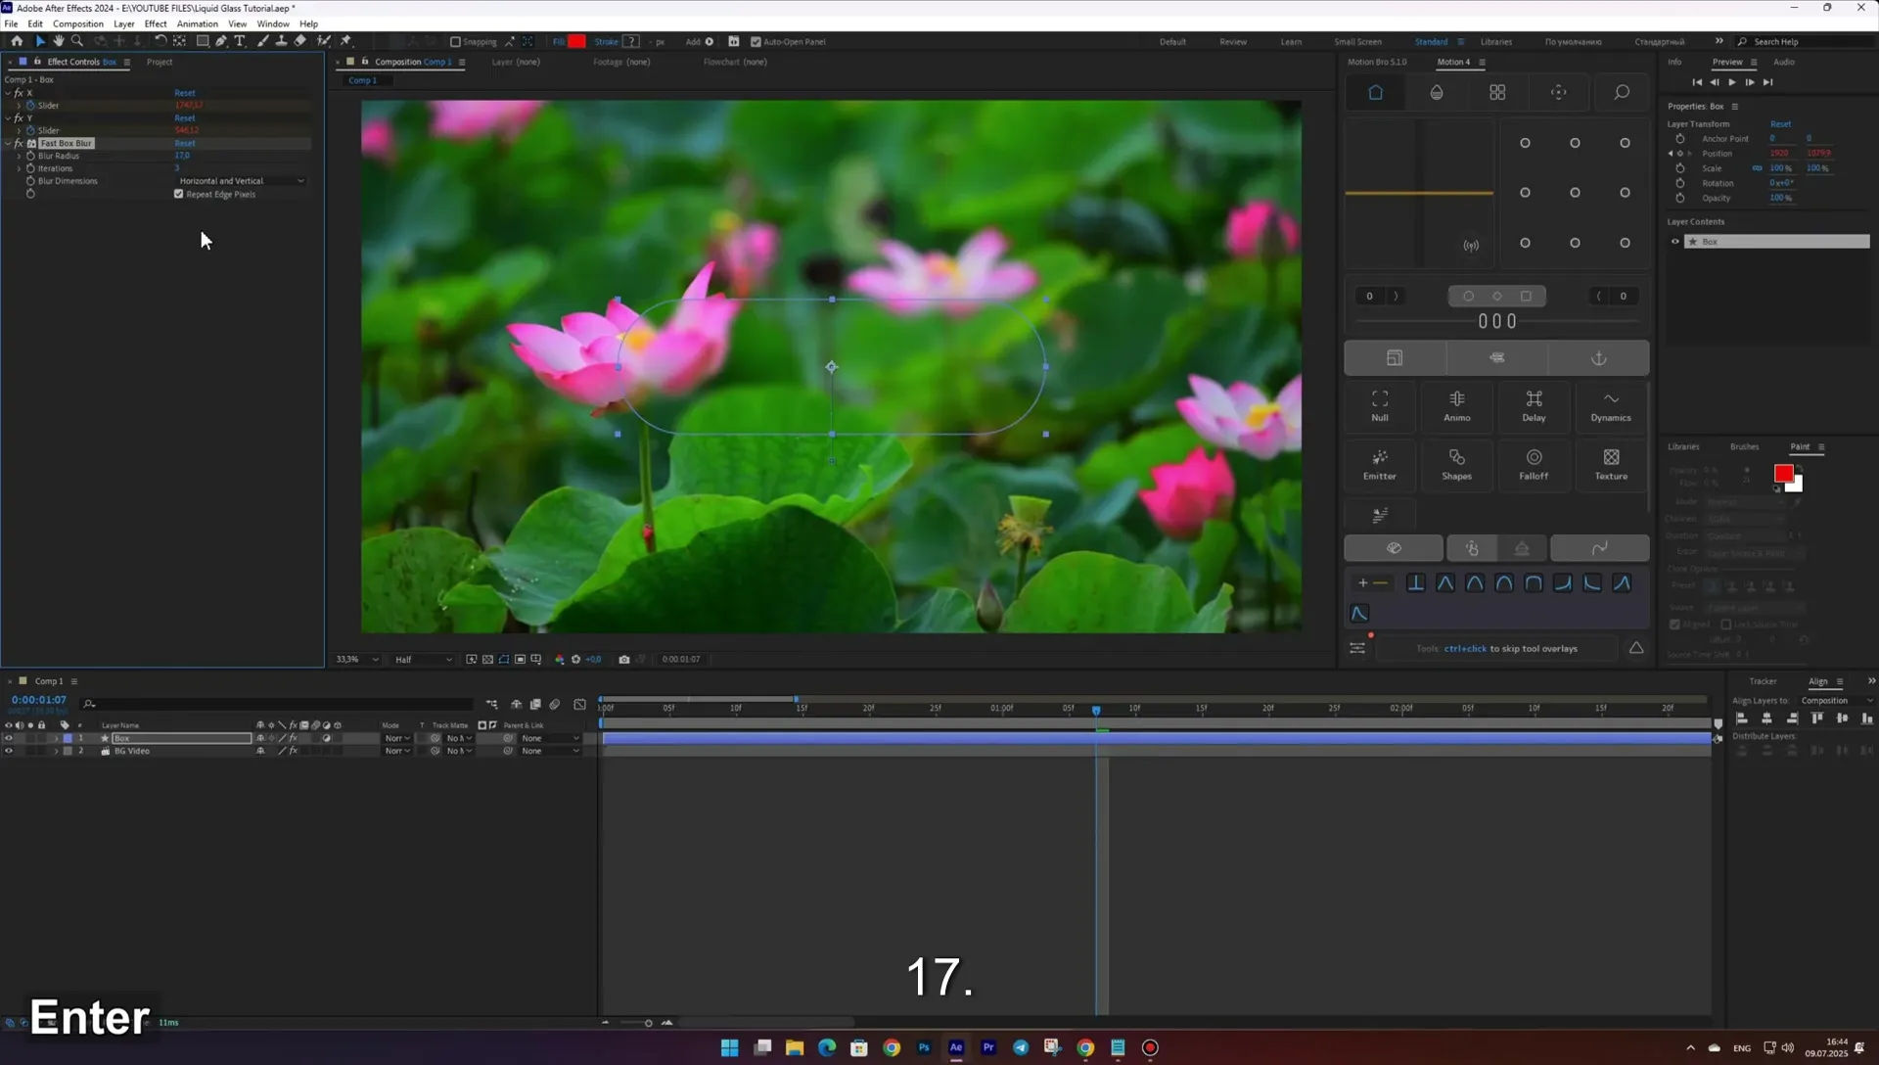Reset the Fast Box Blur effect
This screenshot has height=1065, width=1879.
[185, 143]
